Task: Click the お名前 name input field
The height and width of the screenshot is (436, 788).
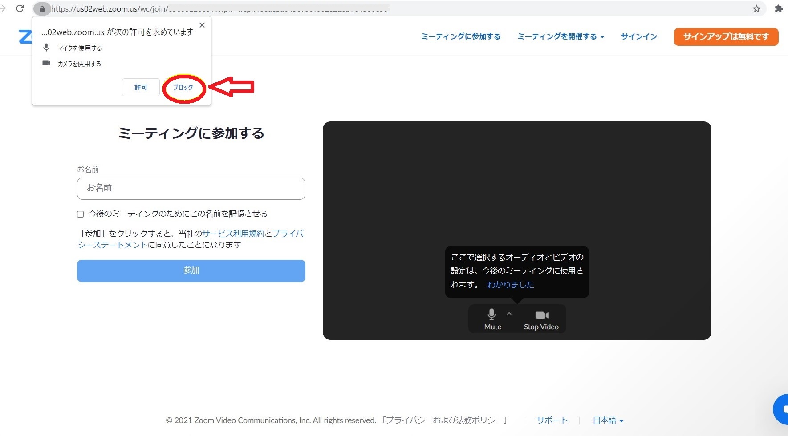Action: [191, 189]
